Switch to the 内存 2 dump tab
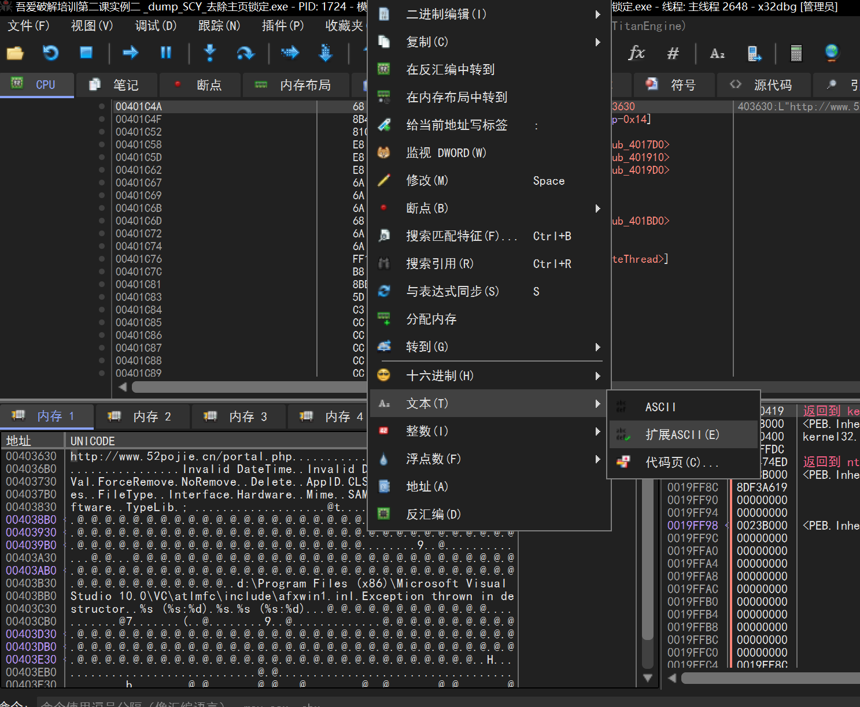 142,416
